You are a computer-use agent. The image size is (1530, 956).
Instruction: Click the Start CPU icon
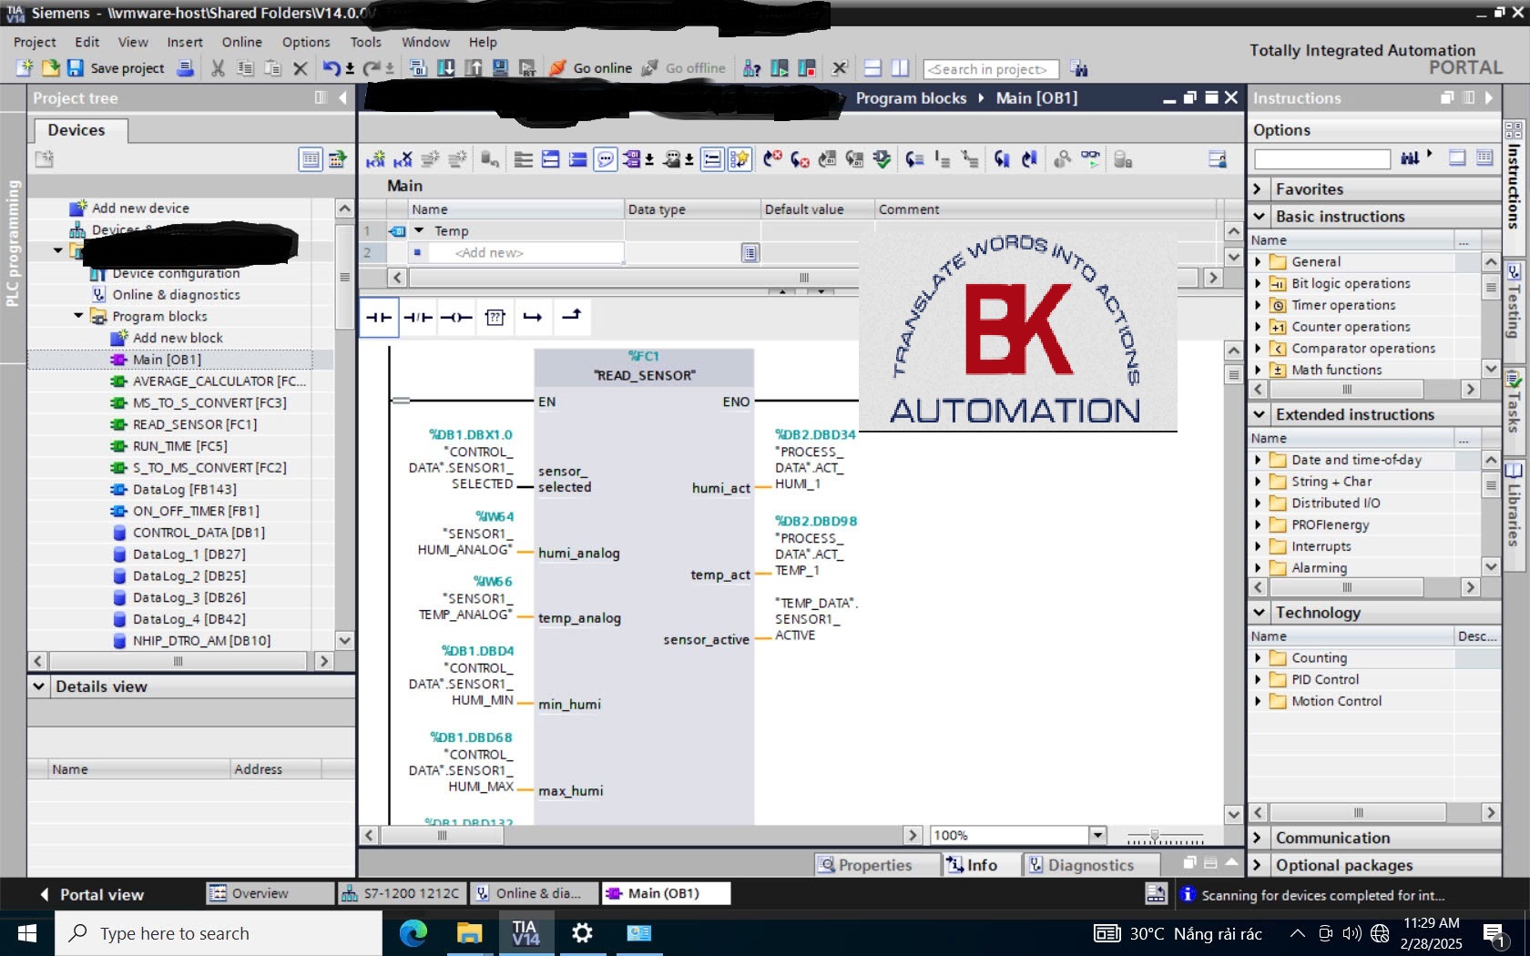pyautogui.click(x=780, y=68)
